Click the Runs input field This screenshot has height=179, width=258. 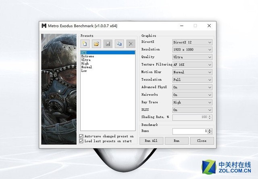point(190,131)
